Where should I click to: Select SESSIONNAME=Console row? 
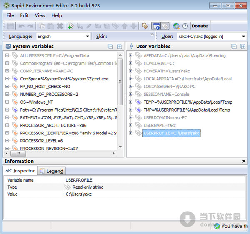tap(166, 94)
